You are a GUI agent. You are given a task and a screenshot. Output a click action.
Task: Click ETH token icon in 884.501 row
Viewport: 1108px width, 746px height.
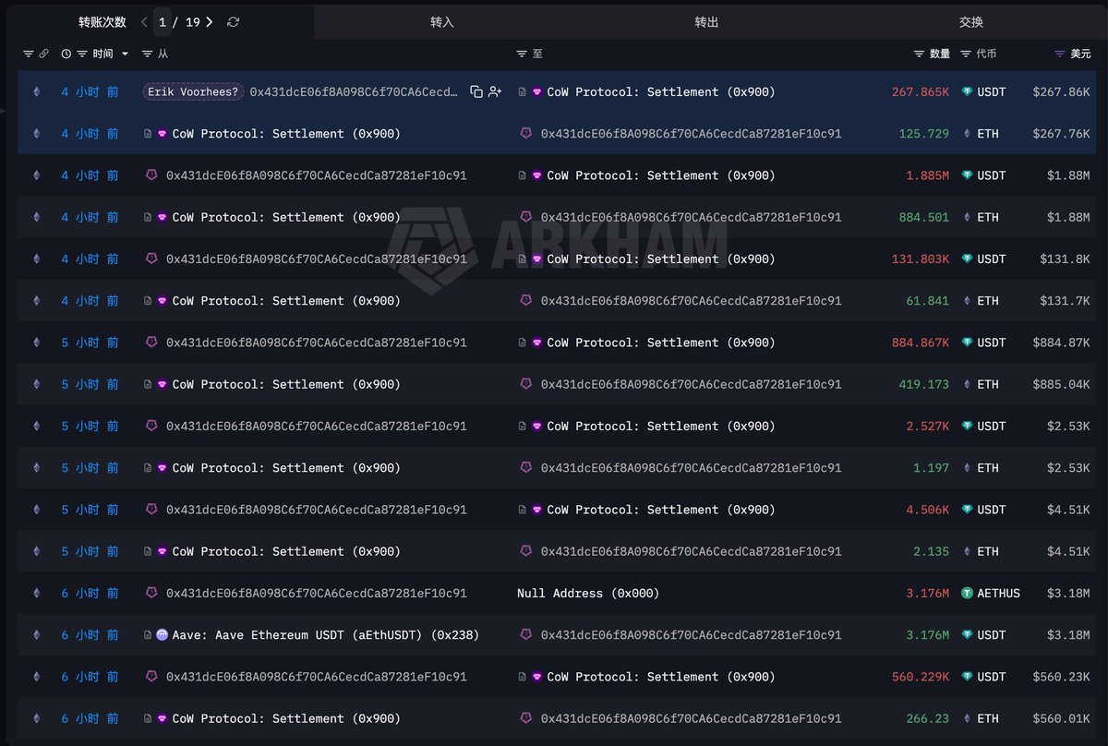coord(967,217)
